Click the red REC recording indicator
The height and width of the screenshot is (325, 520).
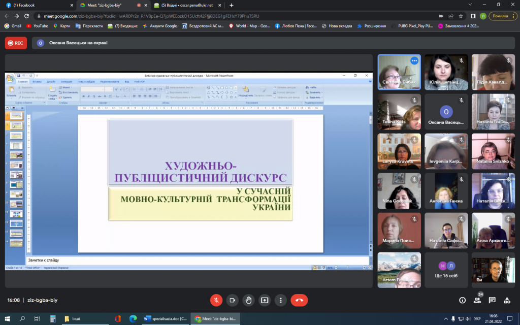pos(16,43)
